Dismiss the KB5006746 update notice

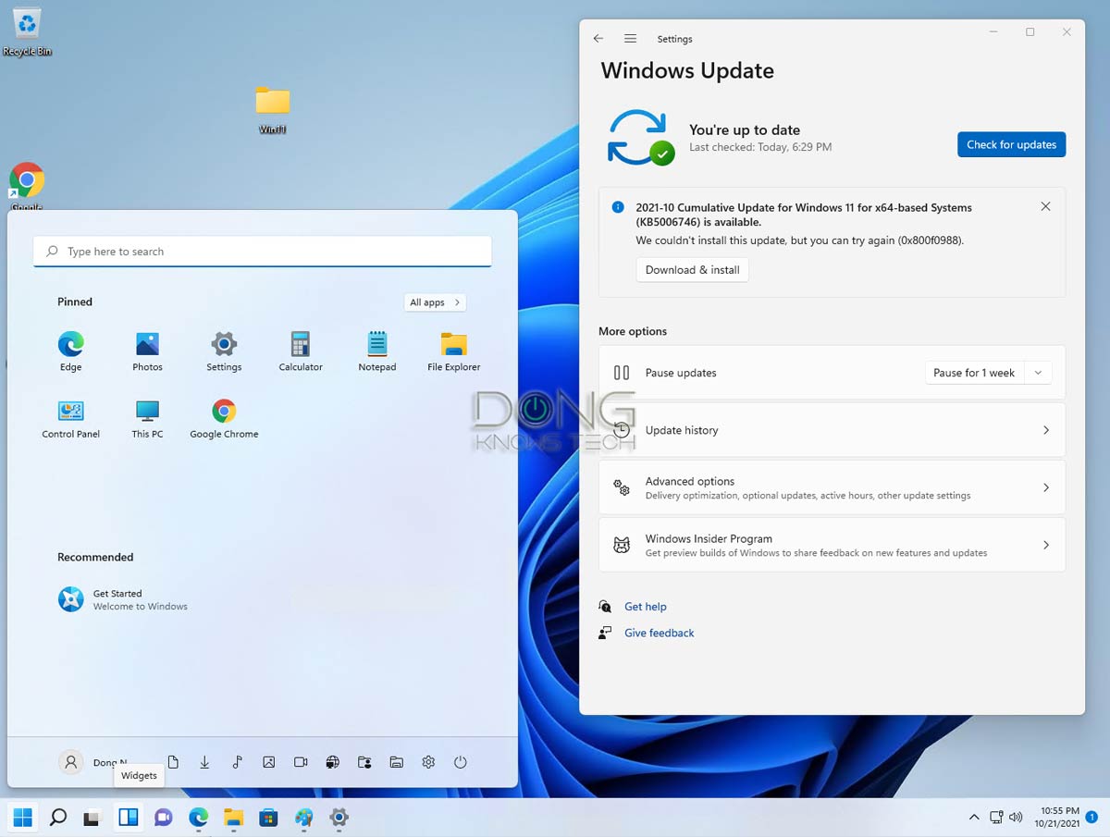(1045, 206)
